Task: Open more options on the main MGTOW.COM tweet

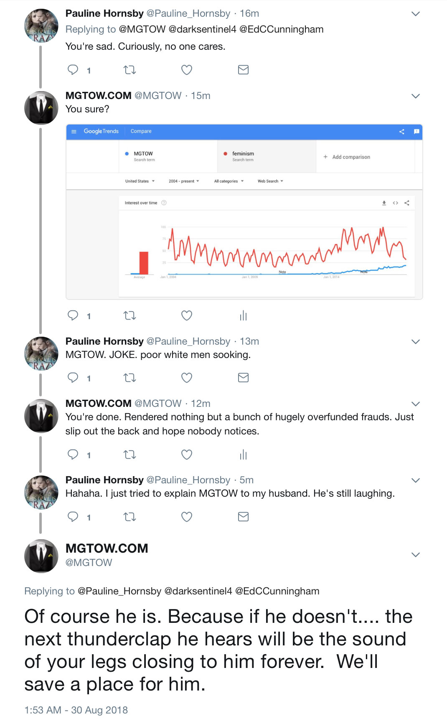Action: 415,555
